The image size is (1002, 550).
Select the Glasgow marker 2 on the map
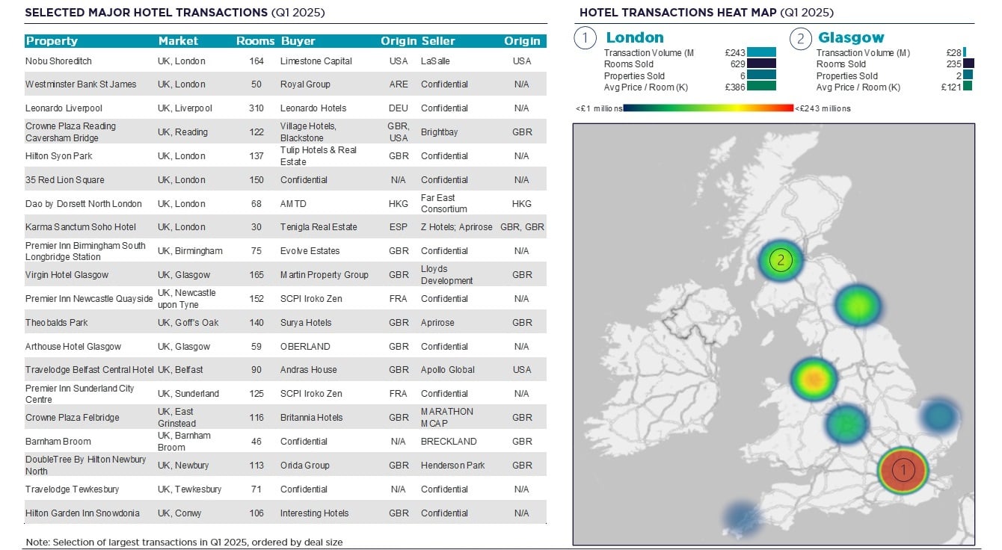tap(781, 260)
